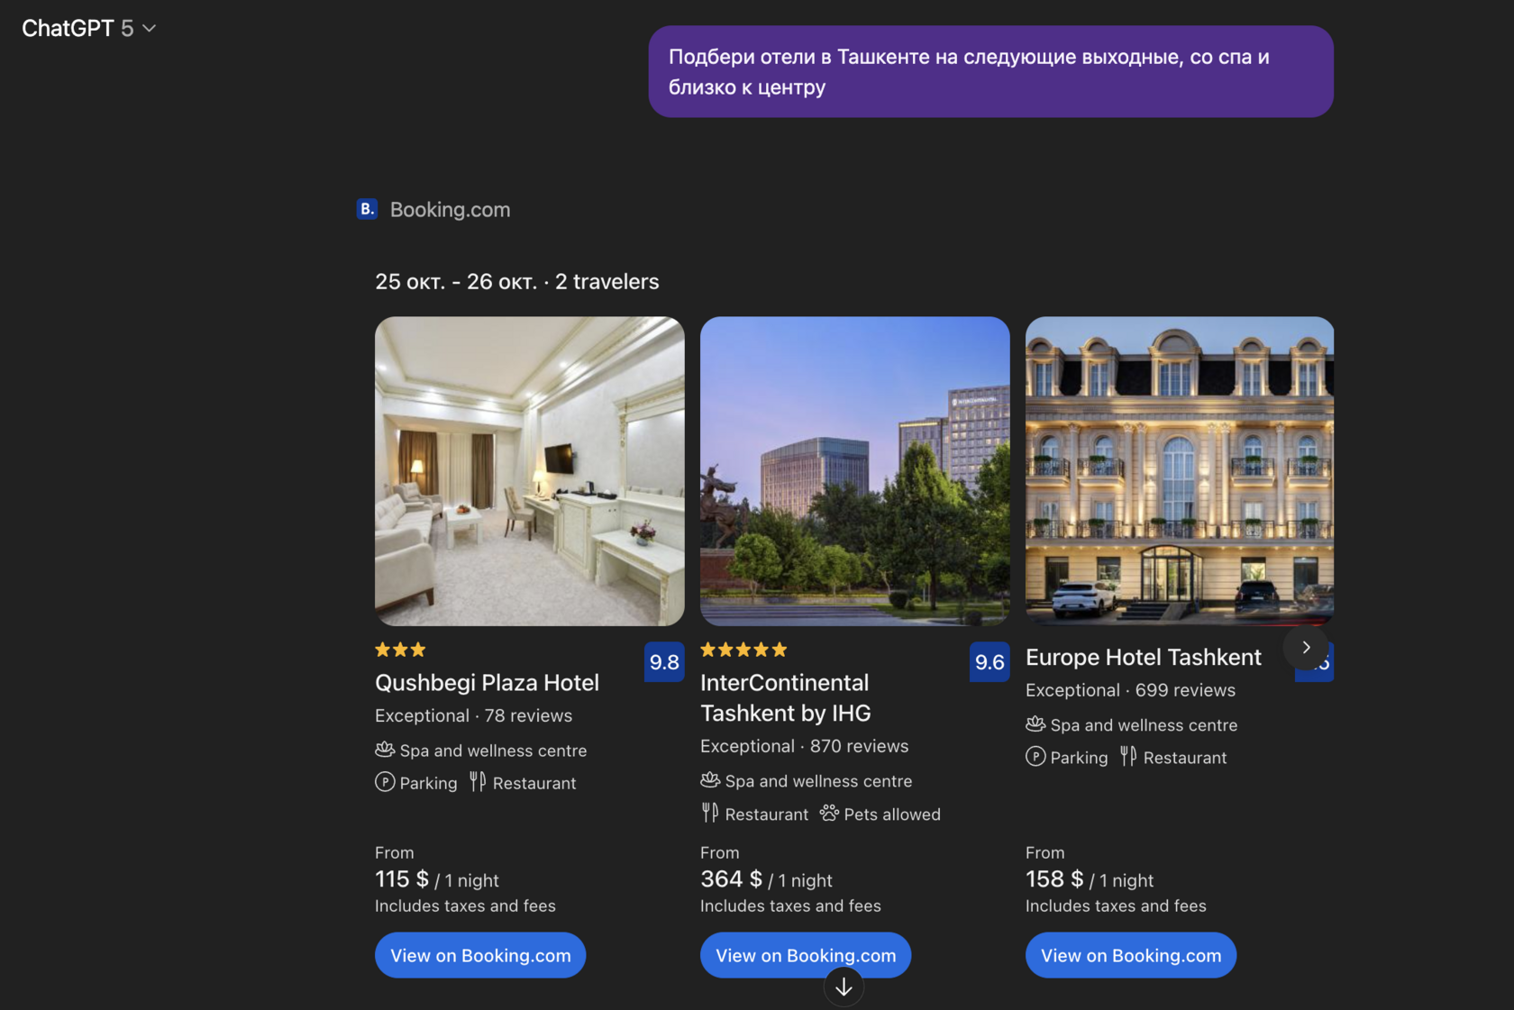Select the Qushbegi Plaza Hotel title
This screenshot has height=1010, width=1514.
487,683
